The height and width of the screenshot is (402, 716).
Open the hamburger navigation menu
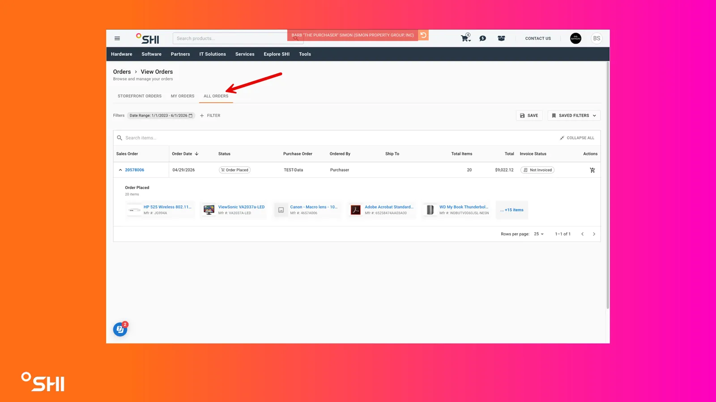117,38
